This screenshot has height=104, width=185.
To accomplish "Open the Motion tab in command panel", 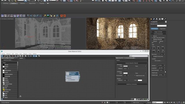I will [x=160, y=19].
